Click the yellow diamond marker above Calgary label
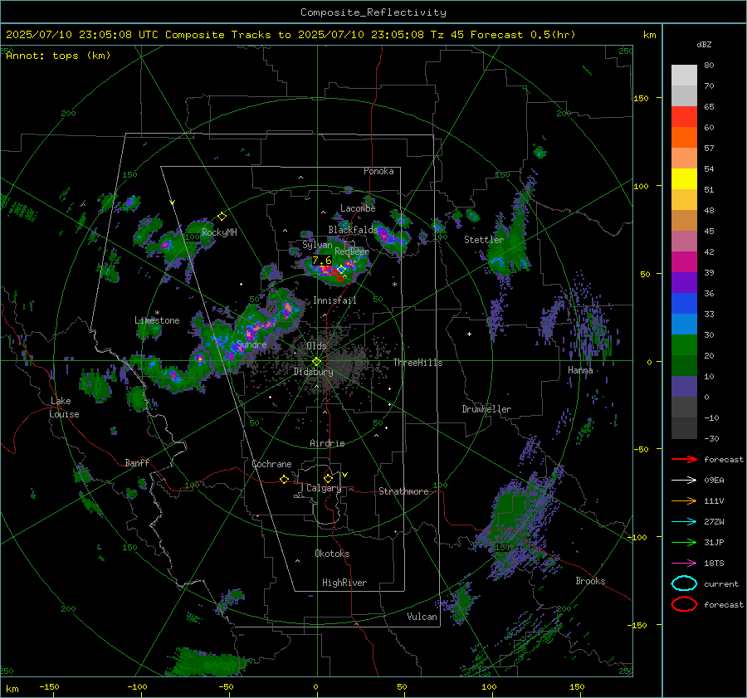The image size is (747, 698). coord(328,478)
